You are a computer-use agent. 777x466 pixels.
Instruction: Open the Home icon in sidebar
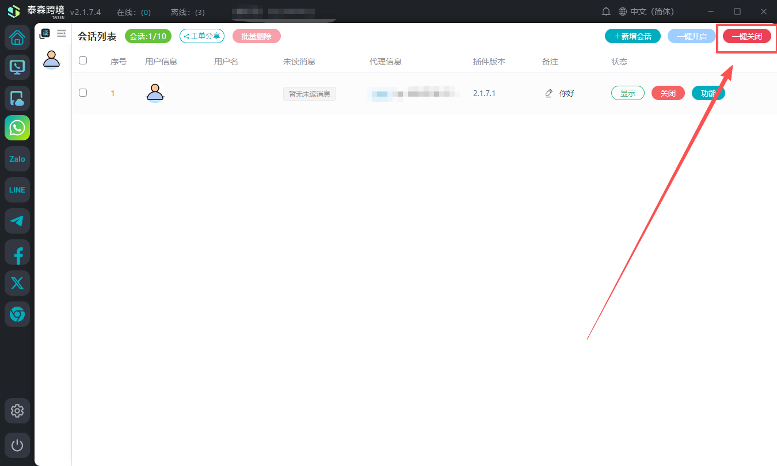17,38
